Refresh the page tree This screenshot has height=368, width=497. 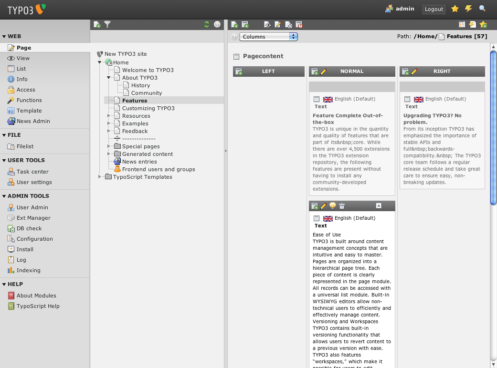207,24
